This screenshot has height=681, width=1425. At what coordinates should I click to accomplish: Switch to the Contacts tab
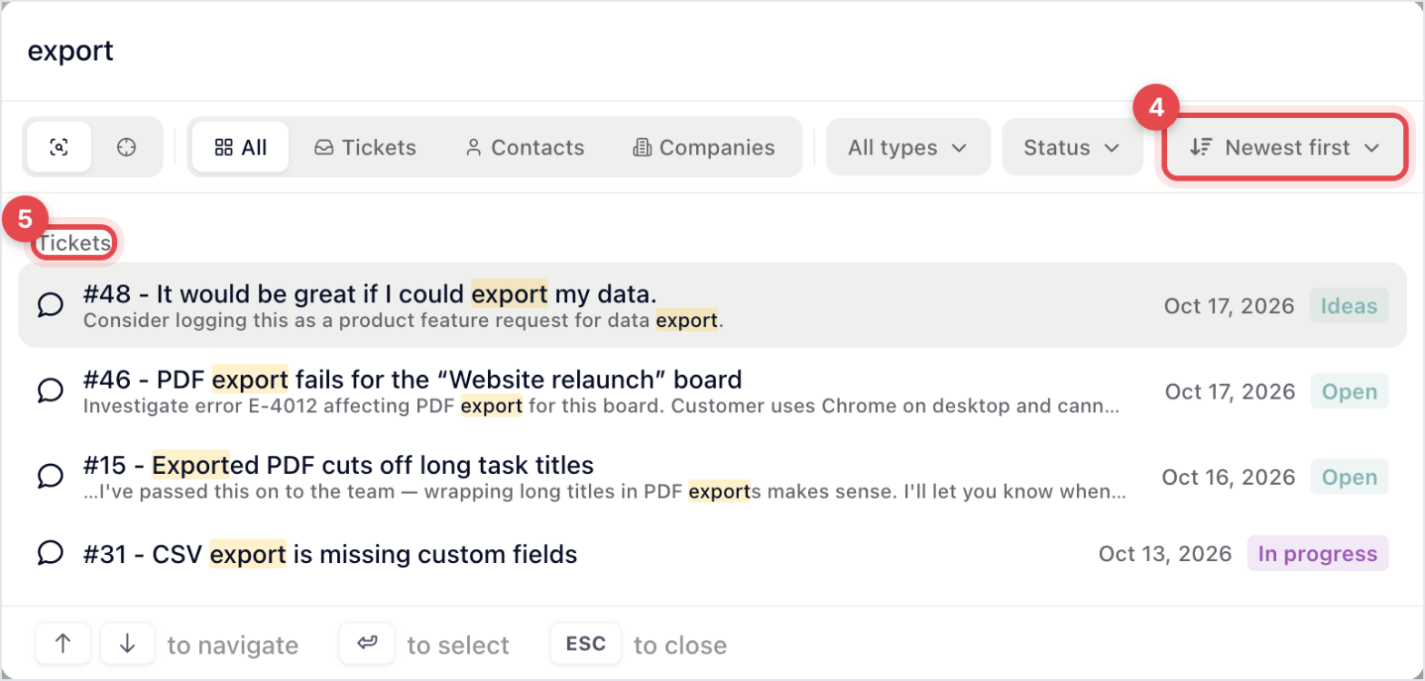pyautogui.click(x=524, y=147)
